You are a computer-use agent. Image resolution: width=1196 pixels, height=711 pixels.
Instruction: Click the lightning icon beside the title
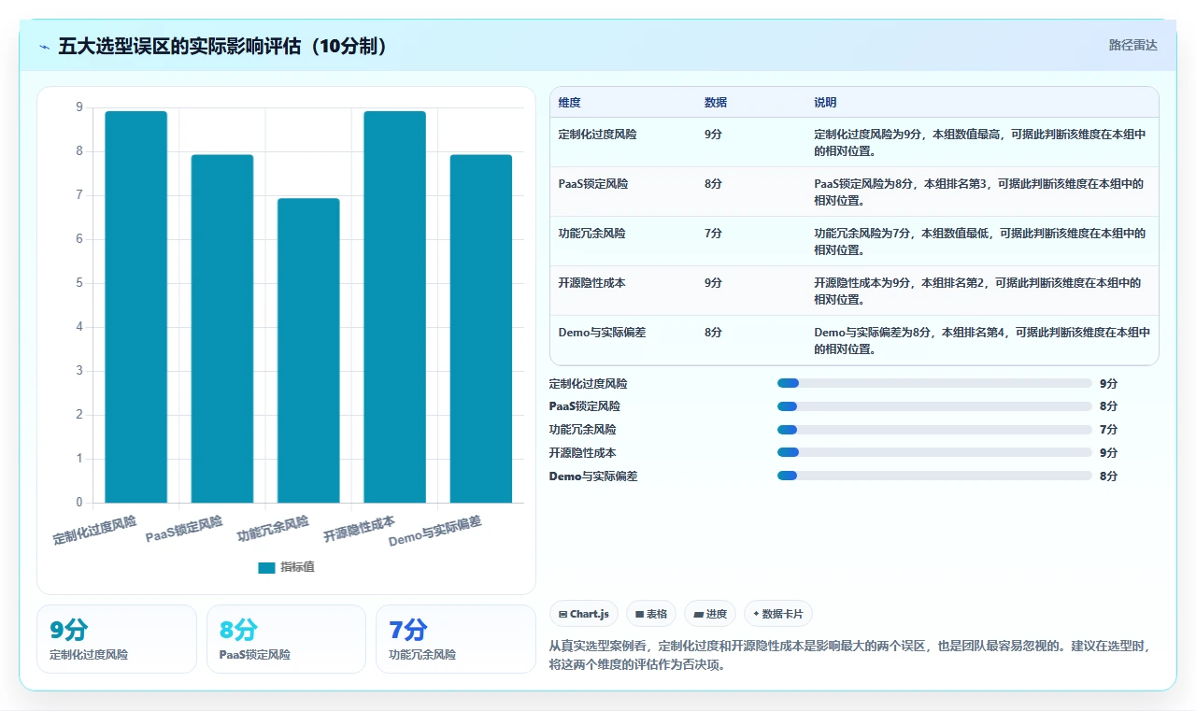(44, 47)
